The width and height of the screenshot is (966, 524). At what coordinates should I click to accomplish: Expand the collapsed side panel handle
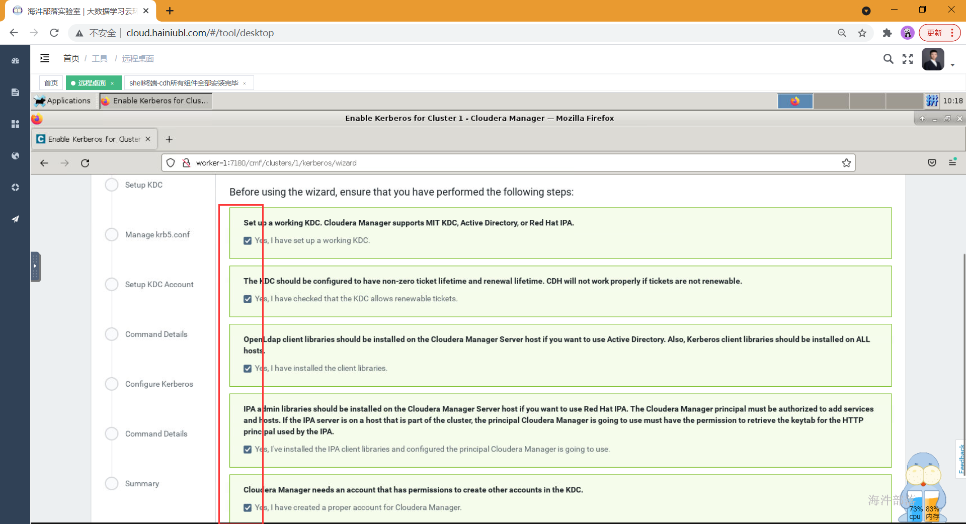[35, 267]
